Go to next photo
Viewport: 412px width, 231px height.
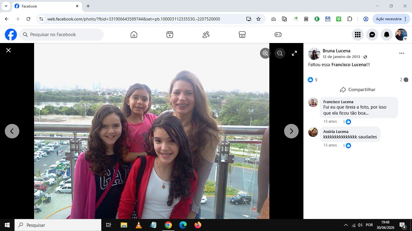[x=291, y=131]
